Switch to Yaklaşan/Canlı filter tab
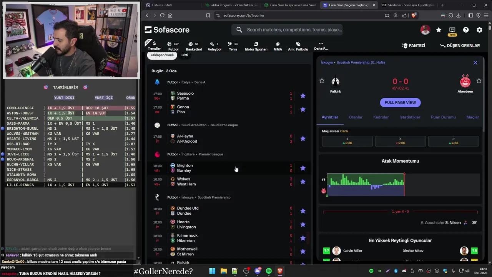492x277 pixels. (x=162, y=55)
